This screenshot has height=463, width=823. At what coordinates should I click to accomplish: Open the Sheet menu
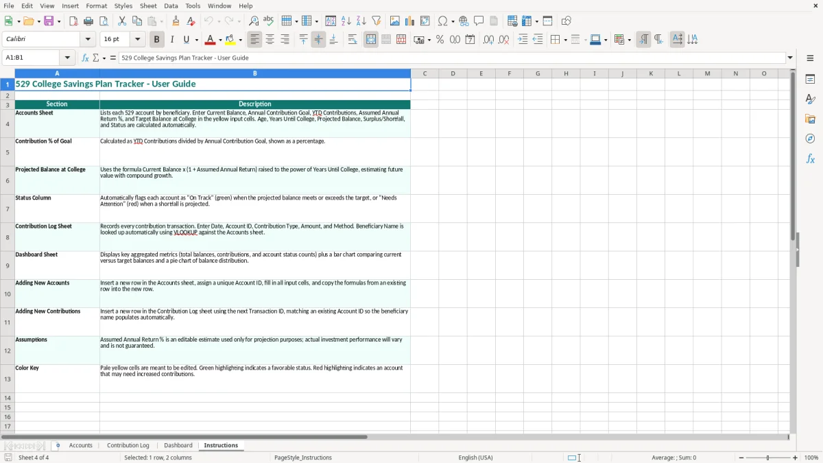148,5
